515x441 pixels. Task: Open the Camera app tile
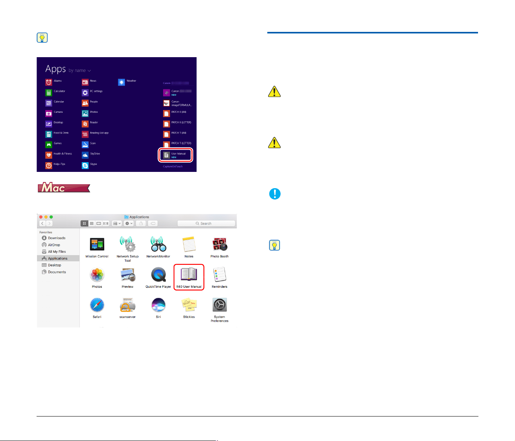pos(54,113)
